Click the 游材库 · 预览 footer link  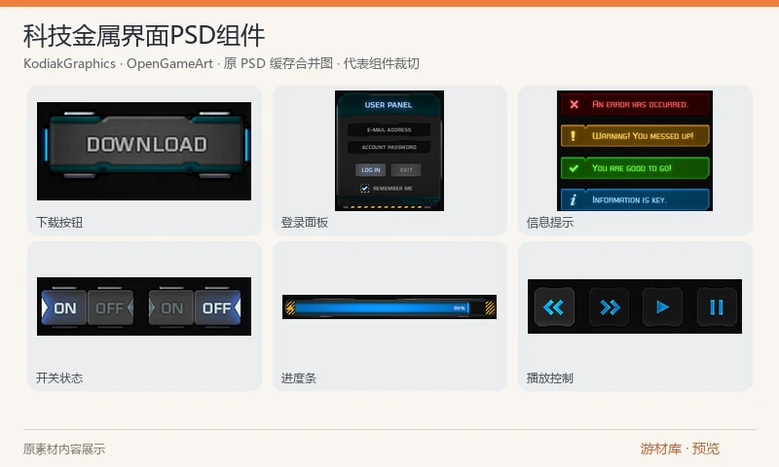coord(680,449)
